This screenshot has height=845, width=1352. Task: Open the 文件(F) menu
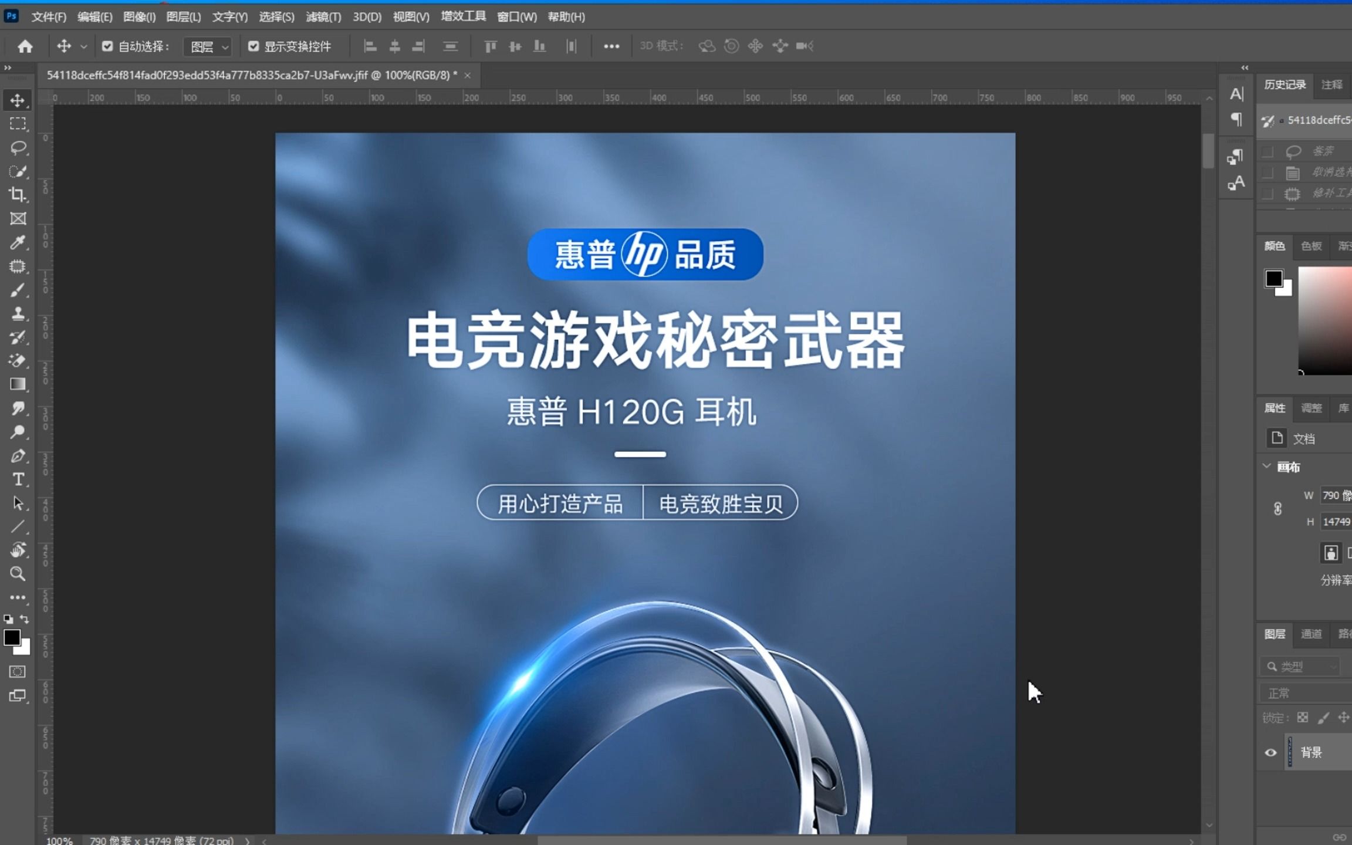pyautogui.click(x=49, y=17)
